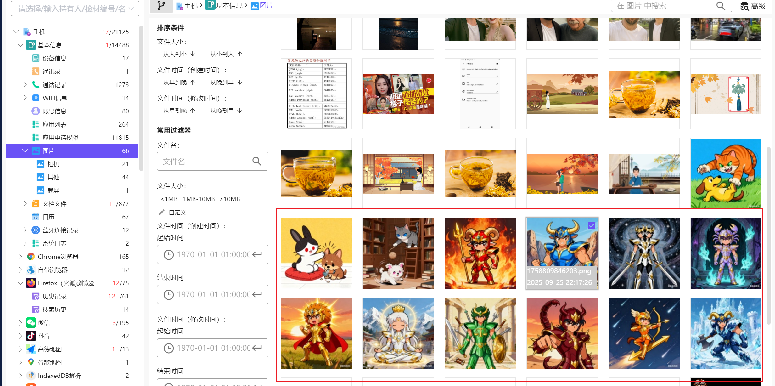This screenshot has width=775, height=386.
Task: Expand the Chrome浏览器 tree node
Action: (20, 257)
